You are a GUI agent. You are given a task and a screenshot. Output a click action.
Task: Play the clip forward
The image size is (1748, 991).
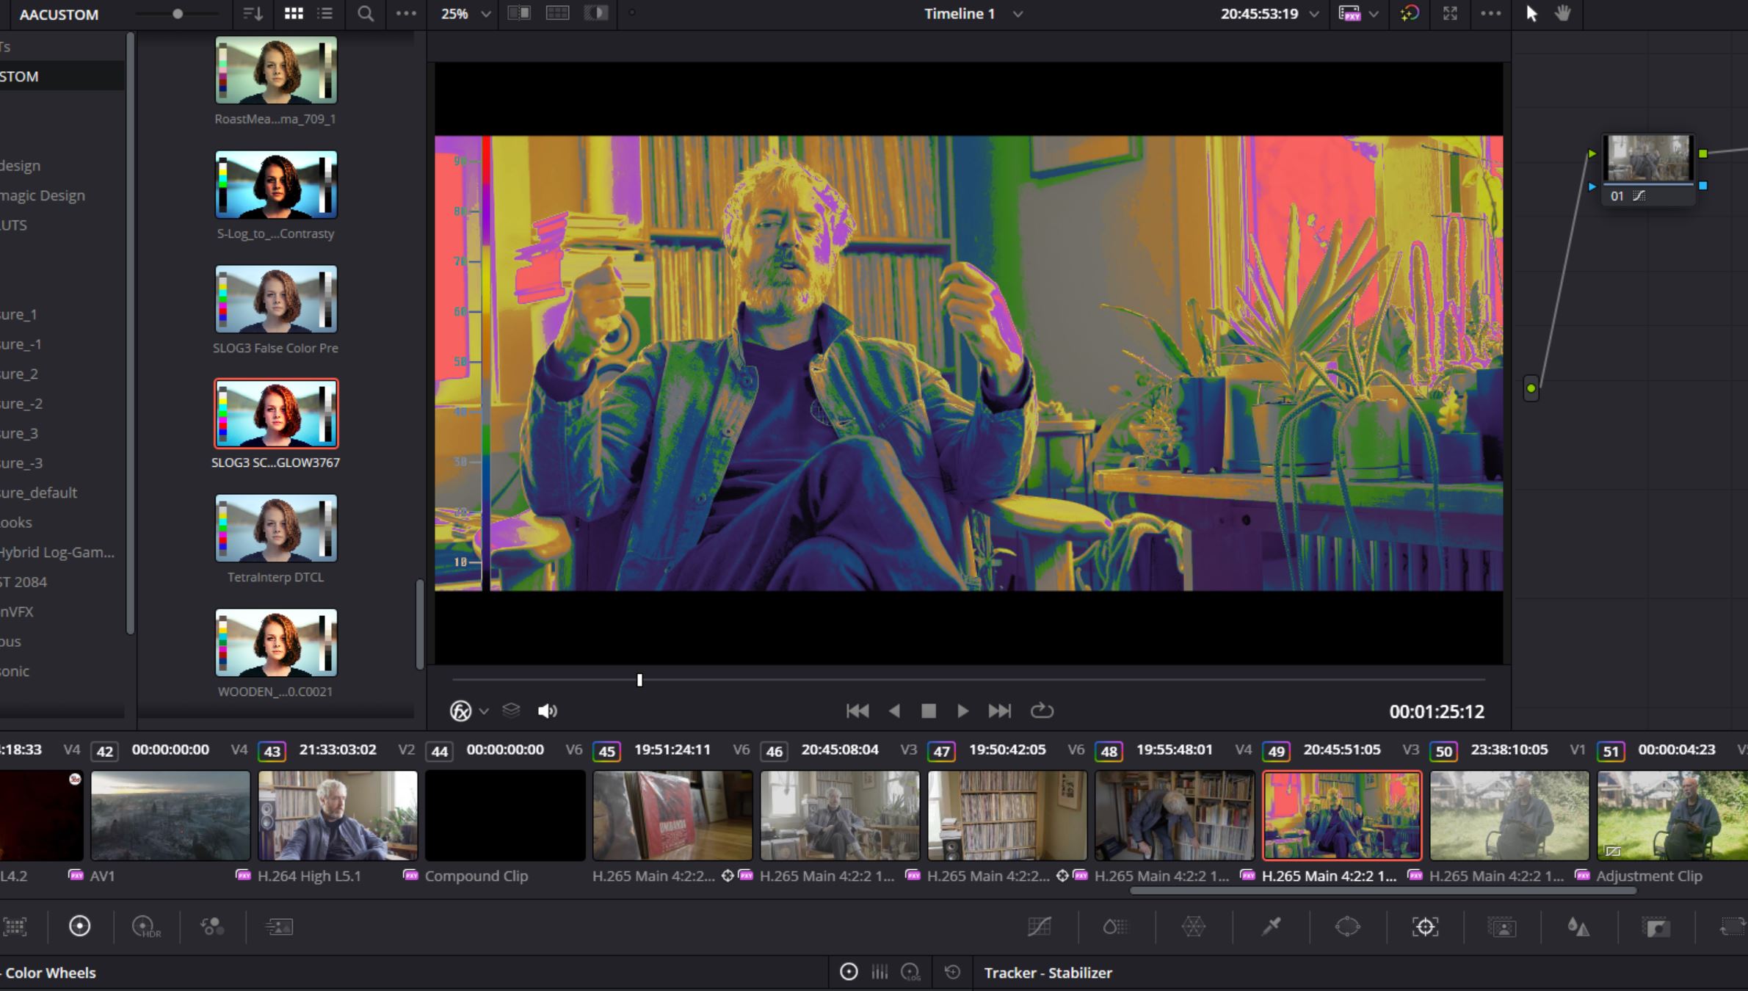click(x=962, y=711)
